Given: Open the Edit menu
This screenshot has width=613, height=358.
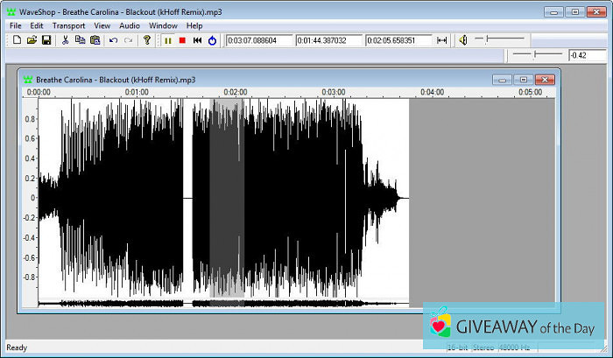Looking at the screenshot, I should coord(37,25).
